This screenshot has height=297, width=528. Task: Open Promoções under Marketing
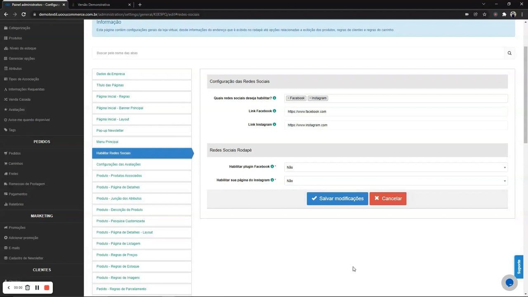point(17,227)
